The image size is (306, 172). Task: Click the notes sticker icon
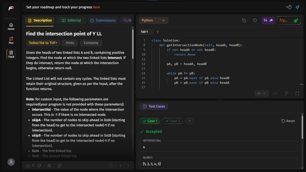pos(60,166)
